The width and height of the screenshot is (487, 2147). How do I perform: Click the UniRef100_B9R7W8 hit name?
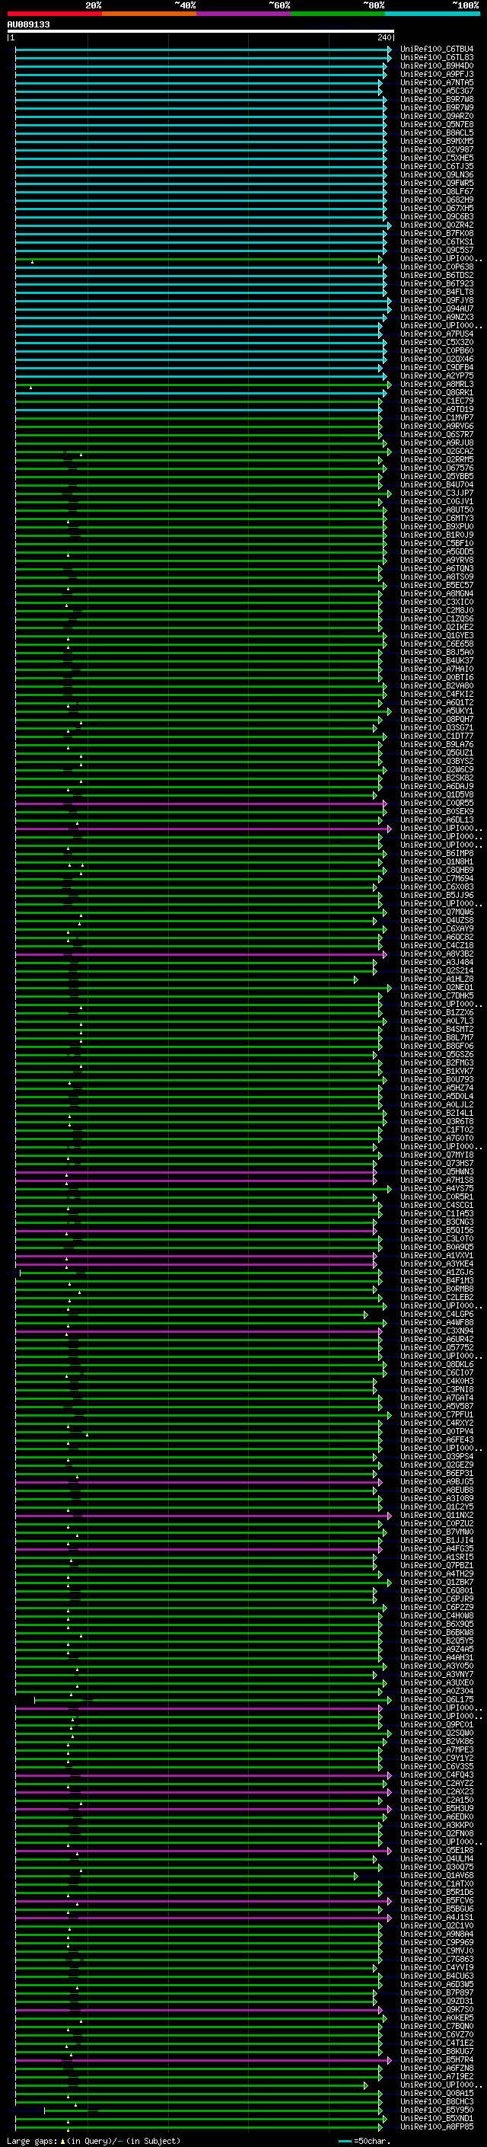436,99
